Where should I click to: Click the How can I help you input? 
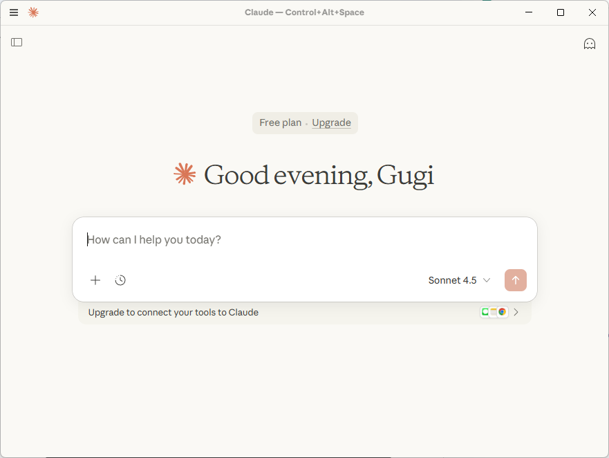pyautogui.click(x=207, y=239)
